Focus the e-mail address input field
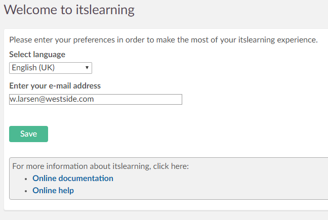This screenshot has height=220, width=328. coord(95,99)
